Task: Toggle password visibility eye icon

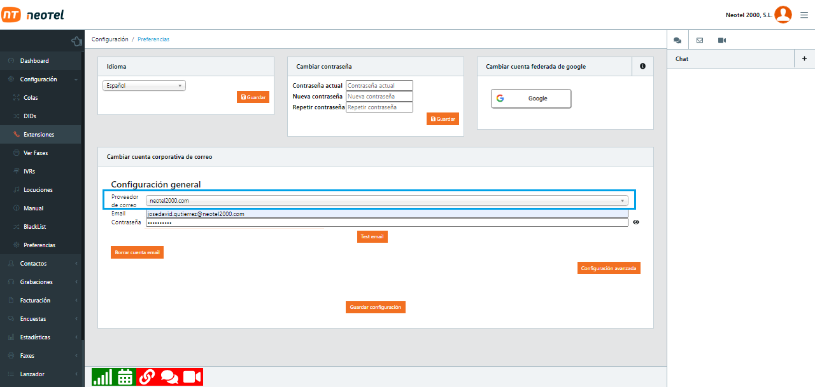Action: 636,222
